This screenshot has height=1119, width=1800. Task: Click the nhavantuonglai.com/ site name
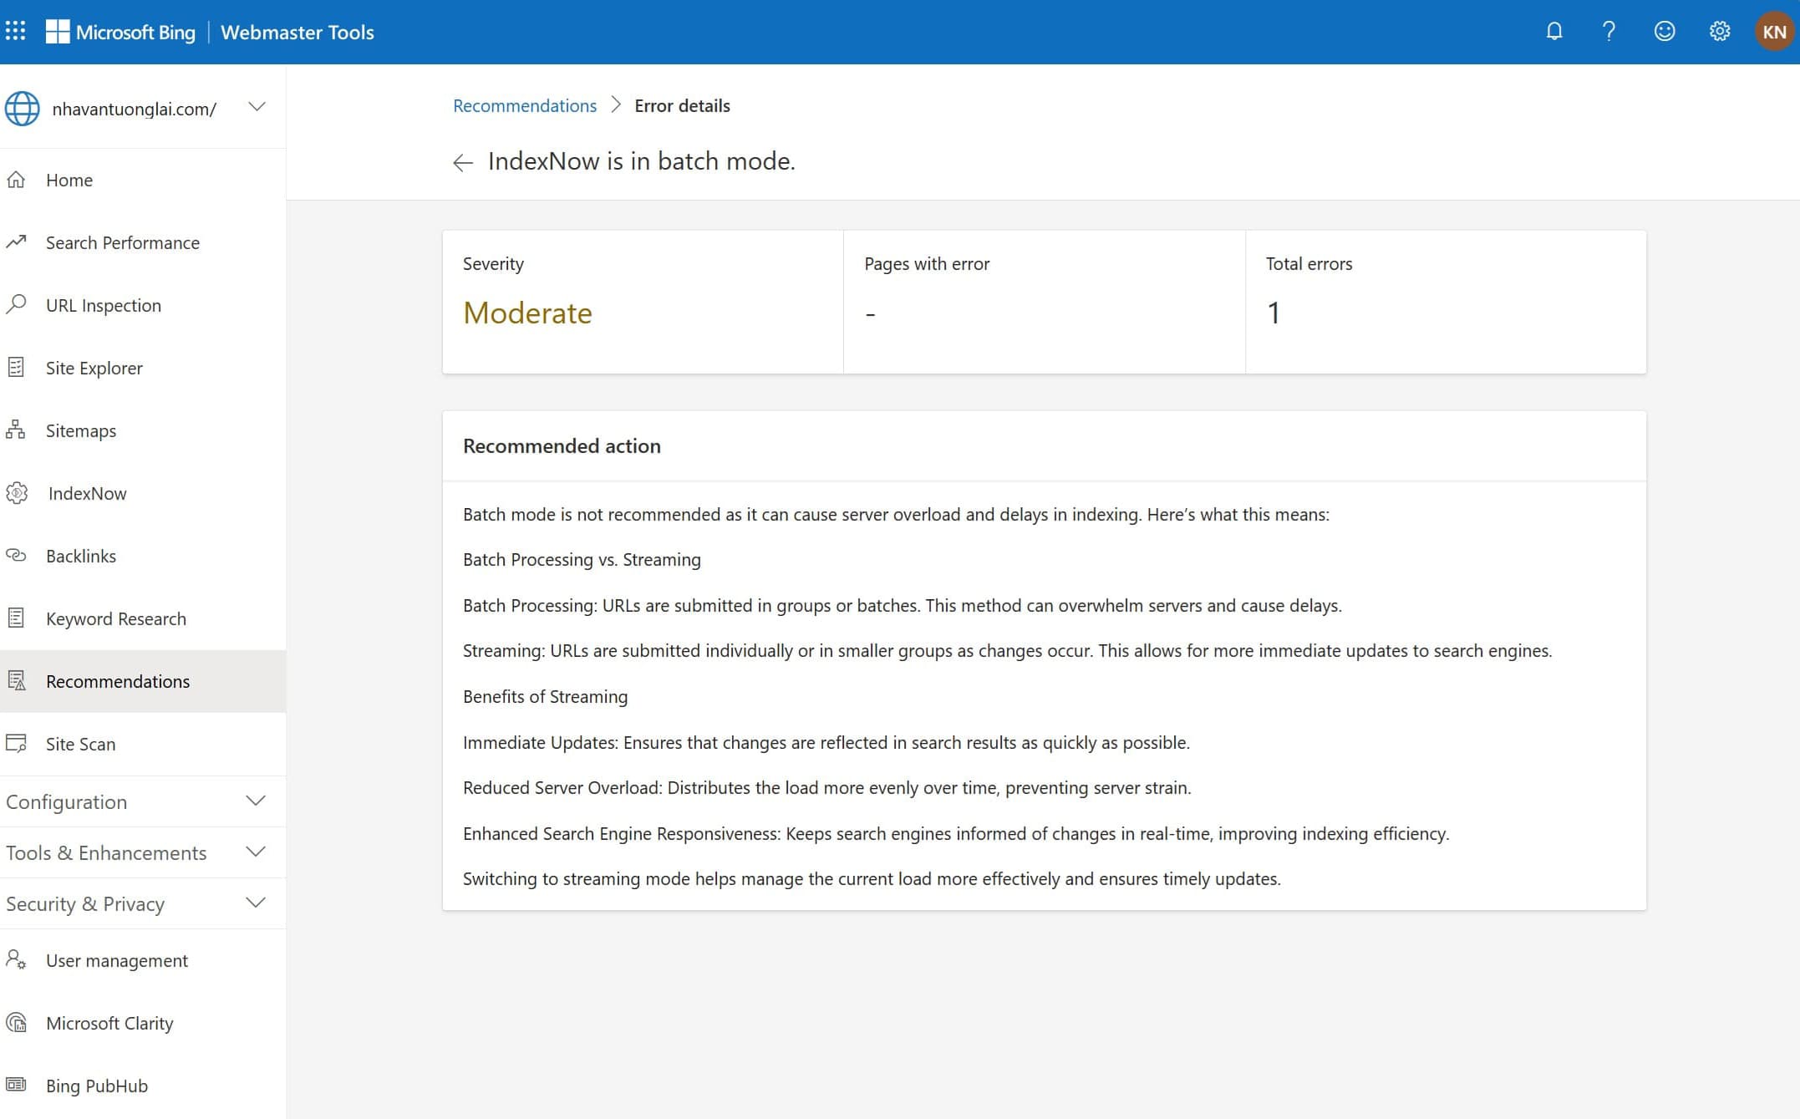pos(135,109)
